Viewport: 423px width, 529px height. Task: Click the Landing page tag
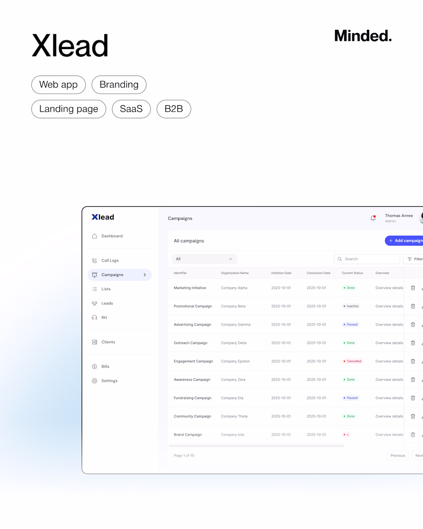pos(69,109)
